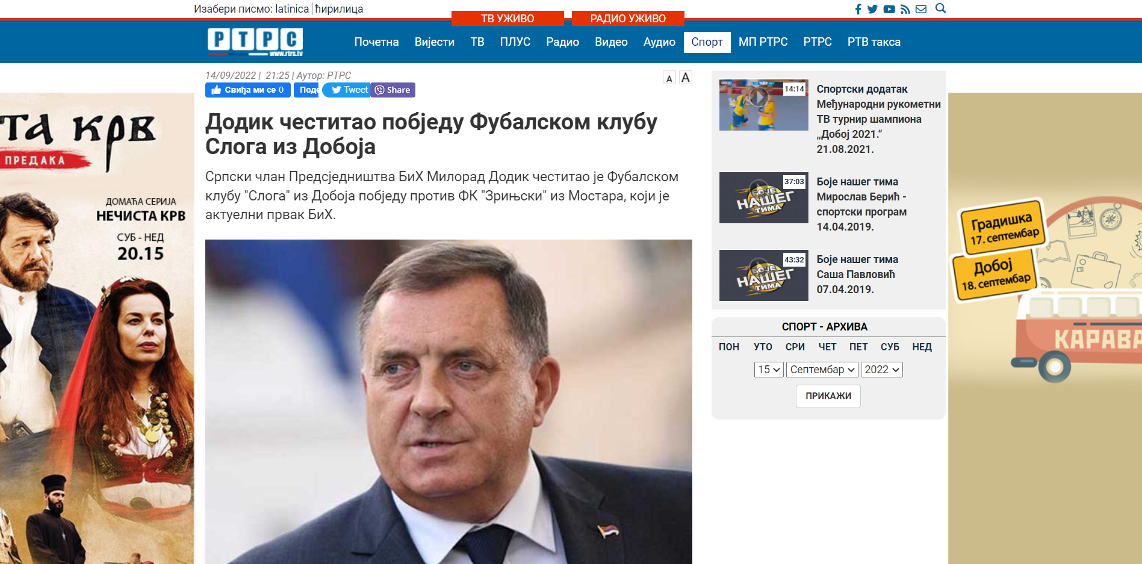
Task: Click the email envelope icon
Action: (x=921, y=9)
